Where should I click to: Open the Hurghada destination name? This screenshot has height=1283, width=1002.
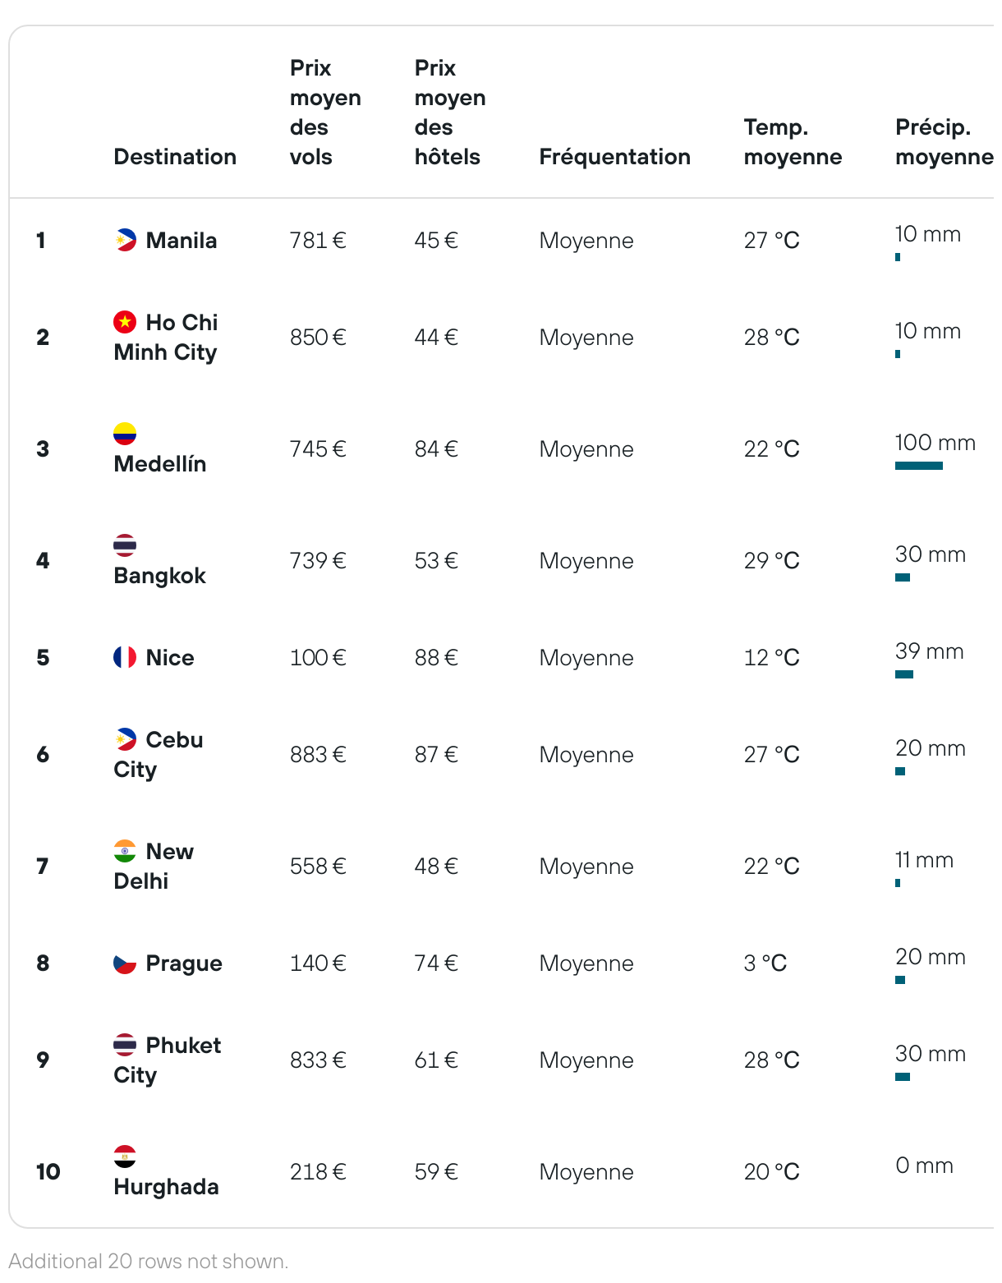(166, 1187)
